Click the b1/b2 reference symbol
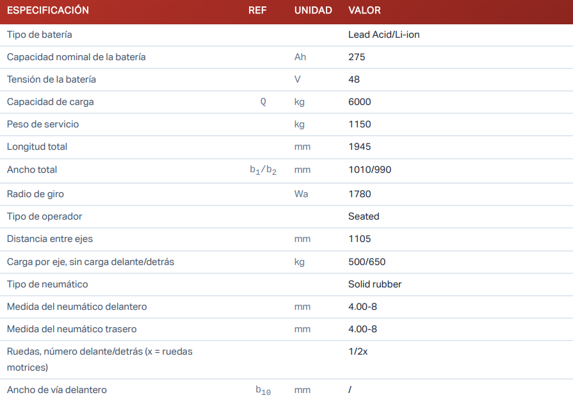 click(x=263, y=170)
